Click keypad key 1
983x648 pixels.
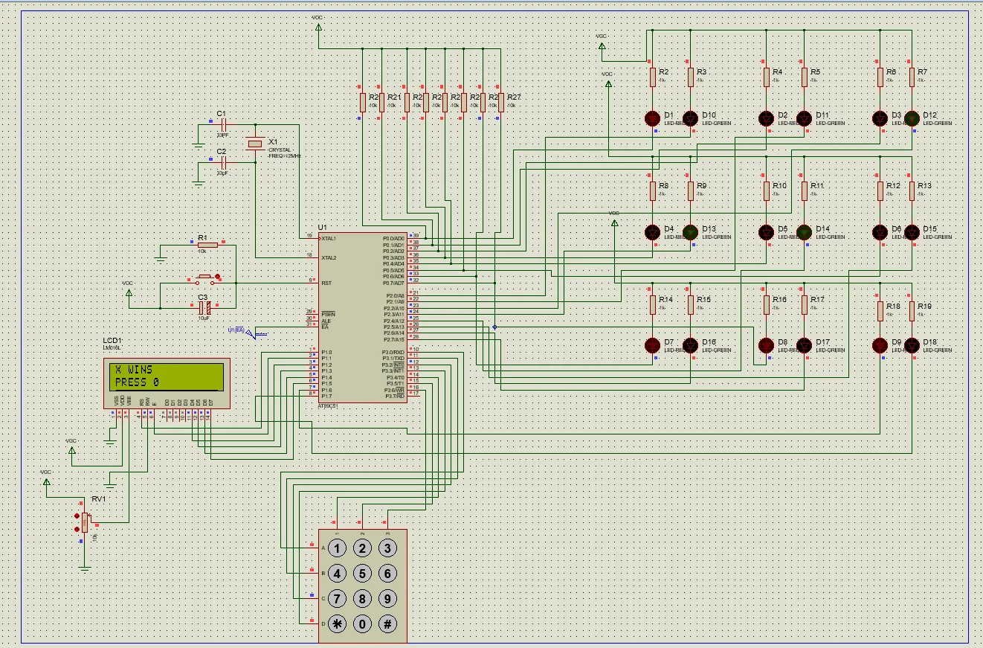[338, 549]
